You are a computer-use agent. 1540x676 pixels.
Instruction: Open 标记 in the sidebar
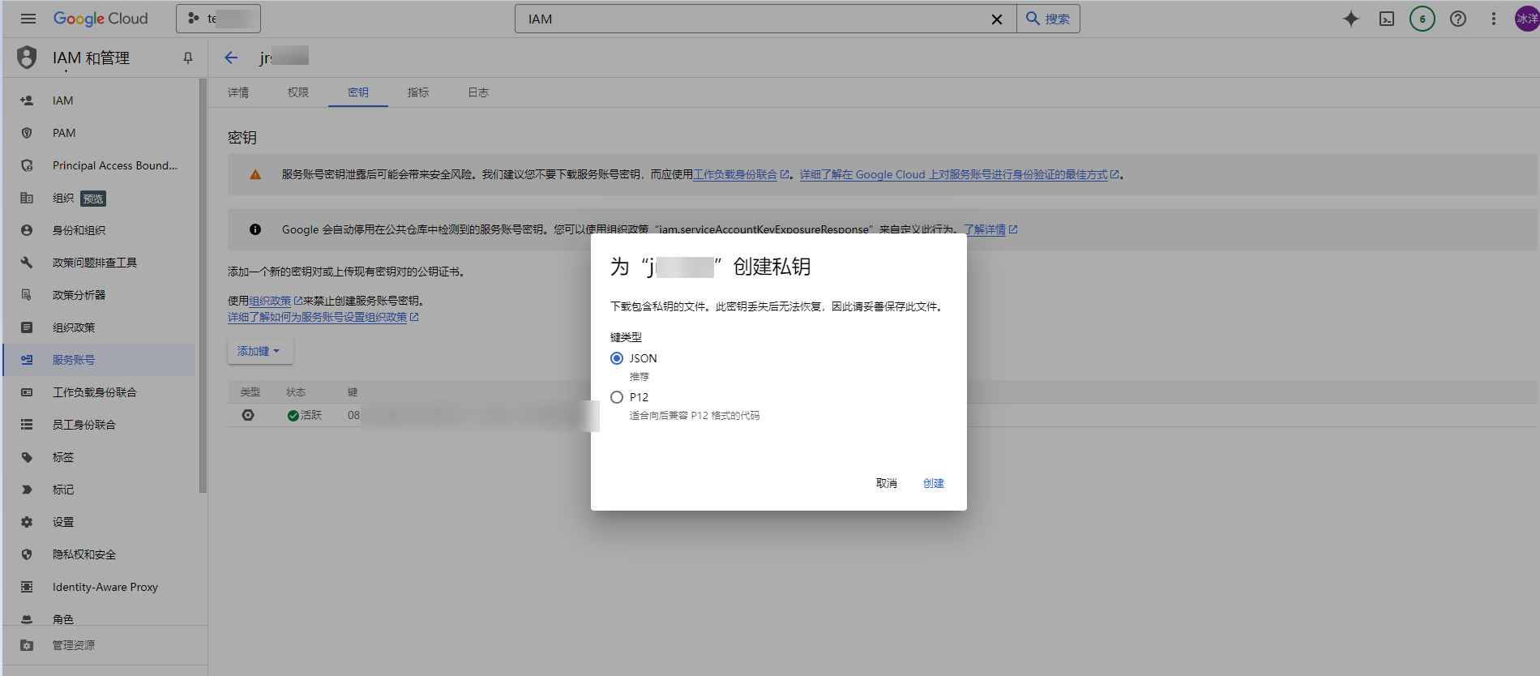100,490
